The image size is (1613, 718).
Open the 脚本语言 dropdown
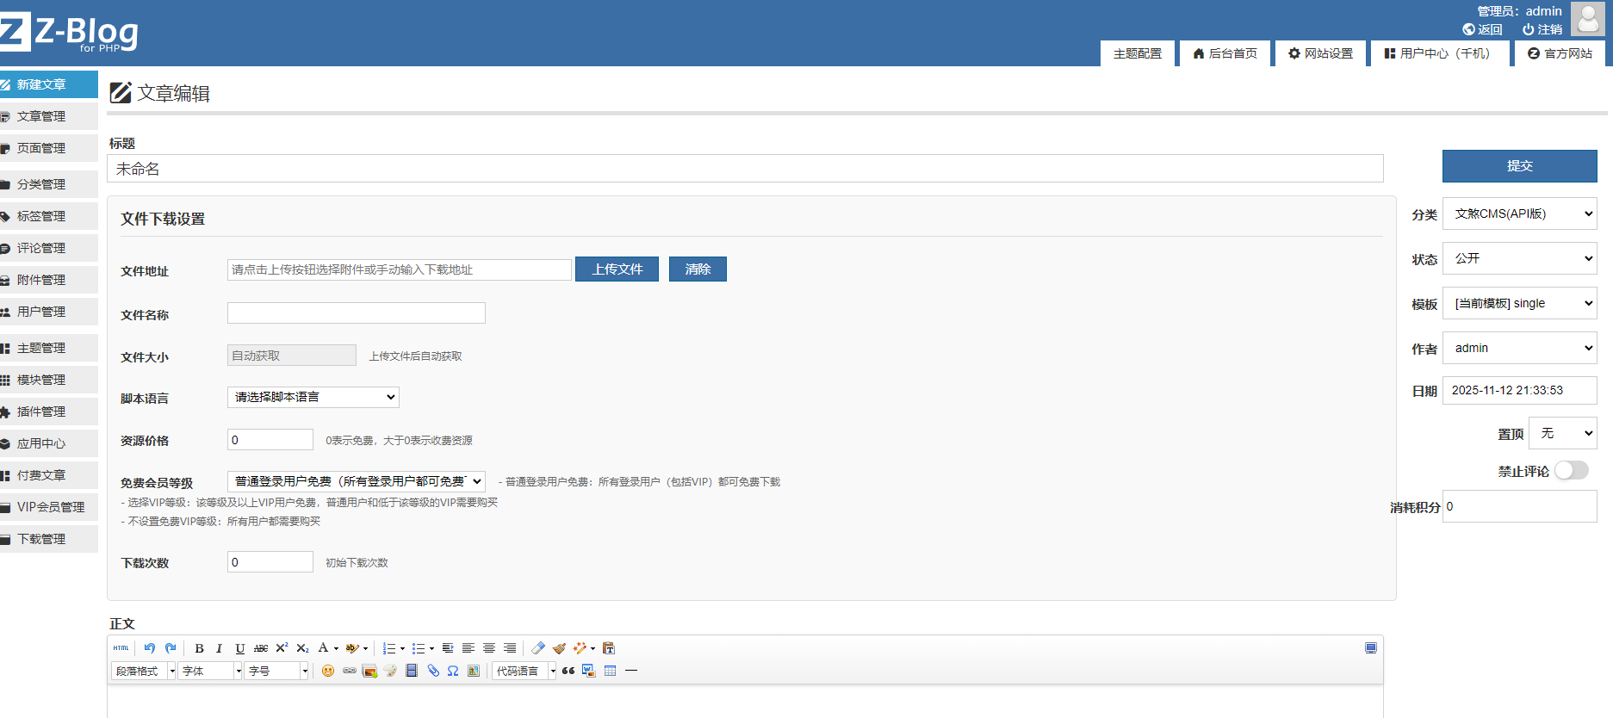(313, 397)
